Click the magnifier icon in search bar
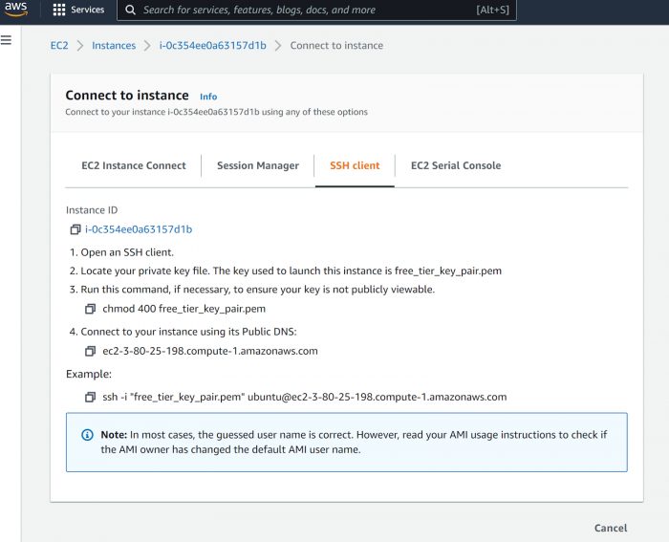Image resolution: width=669 pixels, height=542 pixels. coord(130,10)
